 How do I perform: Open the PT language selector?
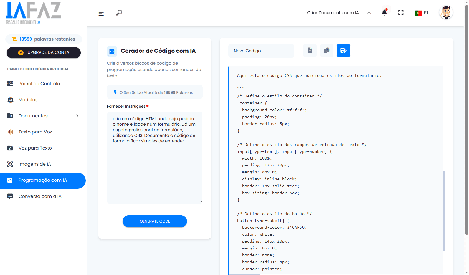pos(422,12)
